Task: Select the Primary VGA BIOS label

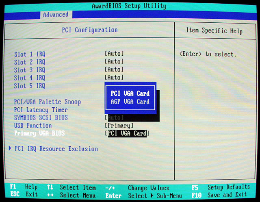Action: [x=39, y=133]
